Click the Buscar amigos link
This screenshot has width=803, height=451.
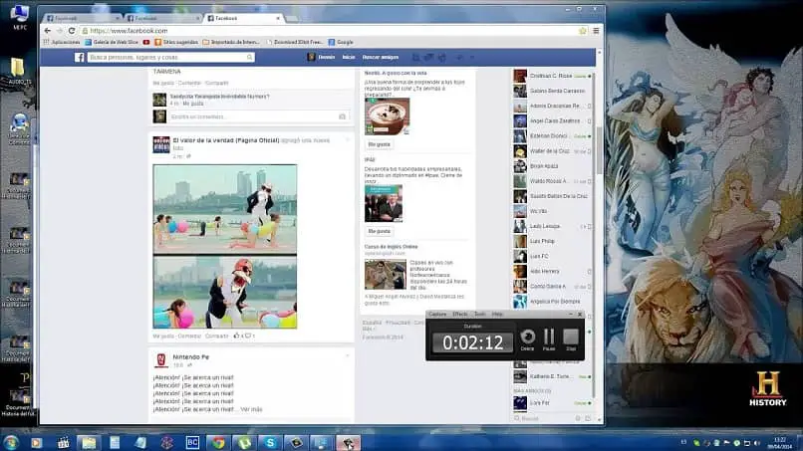tap(380, 58)
